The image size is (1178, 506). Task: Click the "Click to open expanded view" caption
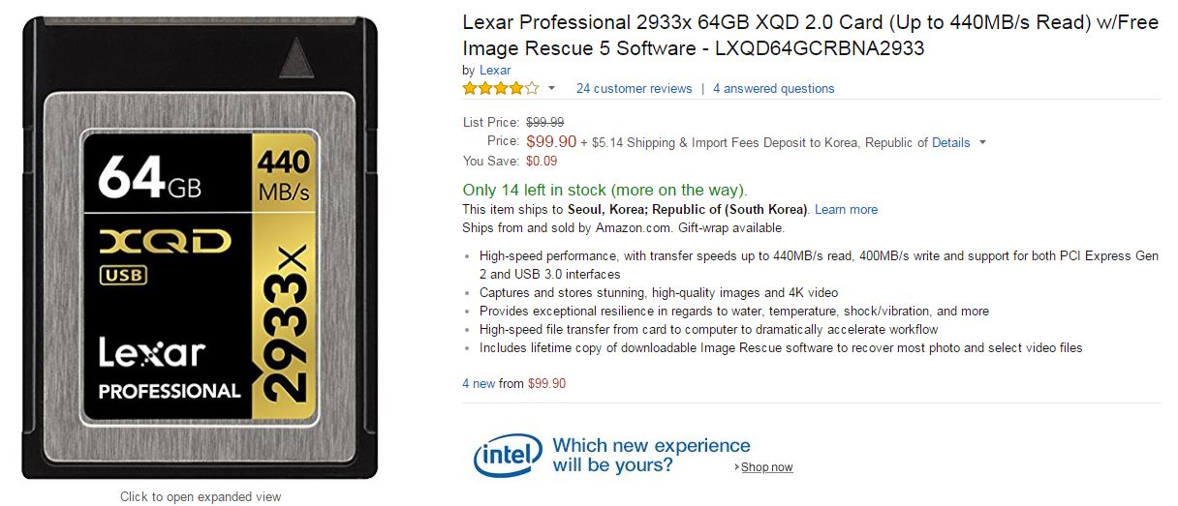coord(201,496)
